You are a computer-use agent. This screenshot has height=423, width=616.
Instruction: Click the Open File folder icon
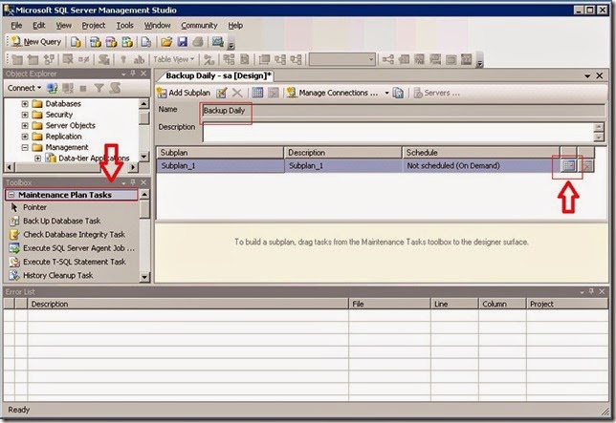[166, 42]
